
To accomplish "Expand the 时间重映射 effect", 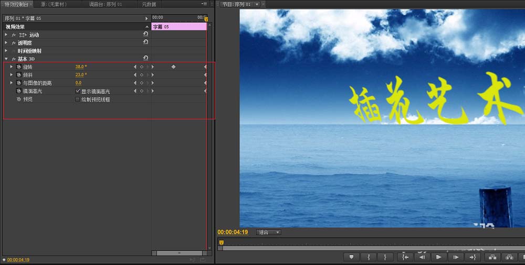I will click(x=6, y=51).
